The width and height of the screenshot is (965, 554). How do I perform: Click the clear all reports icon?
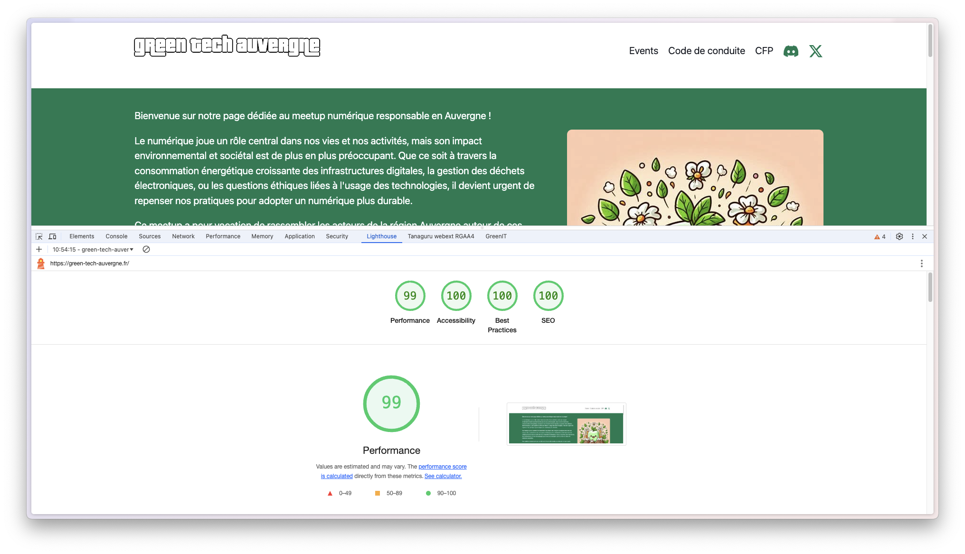pos(146,249)
